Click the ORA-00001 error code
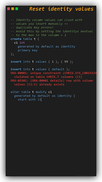This screenshot has height=182, width=102. pyautogui.click(x=19, y=73)
